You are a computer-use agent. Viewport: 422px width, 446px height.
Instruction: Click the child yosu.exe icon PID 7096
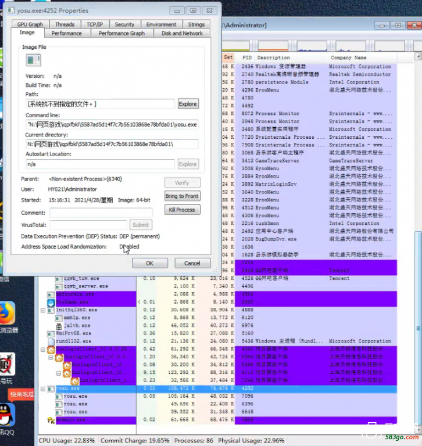[x=59, y=397]
